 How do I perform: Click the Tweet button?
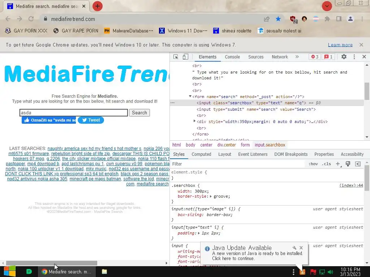point(91,120)
